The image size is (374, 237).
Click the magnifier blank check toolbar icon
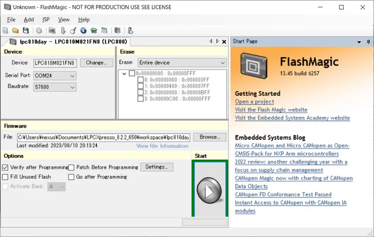coord(73,31)
